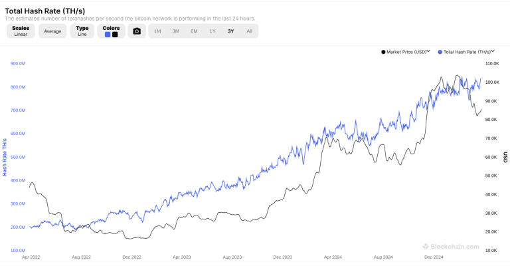
Task: Select the 3M time range tab
Action: (175, 31)
